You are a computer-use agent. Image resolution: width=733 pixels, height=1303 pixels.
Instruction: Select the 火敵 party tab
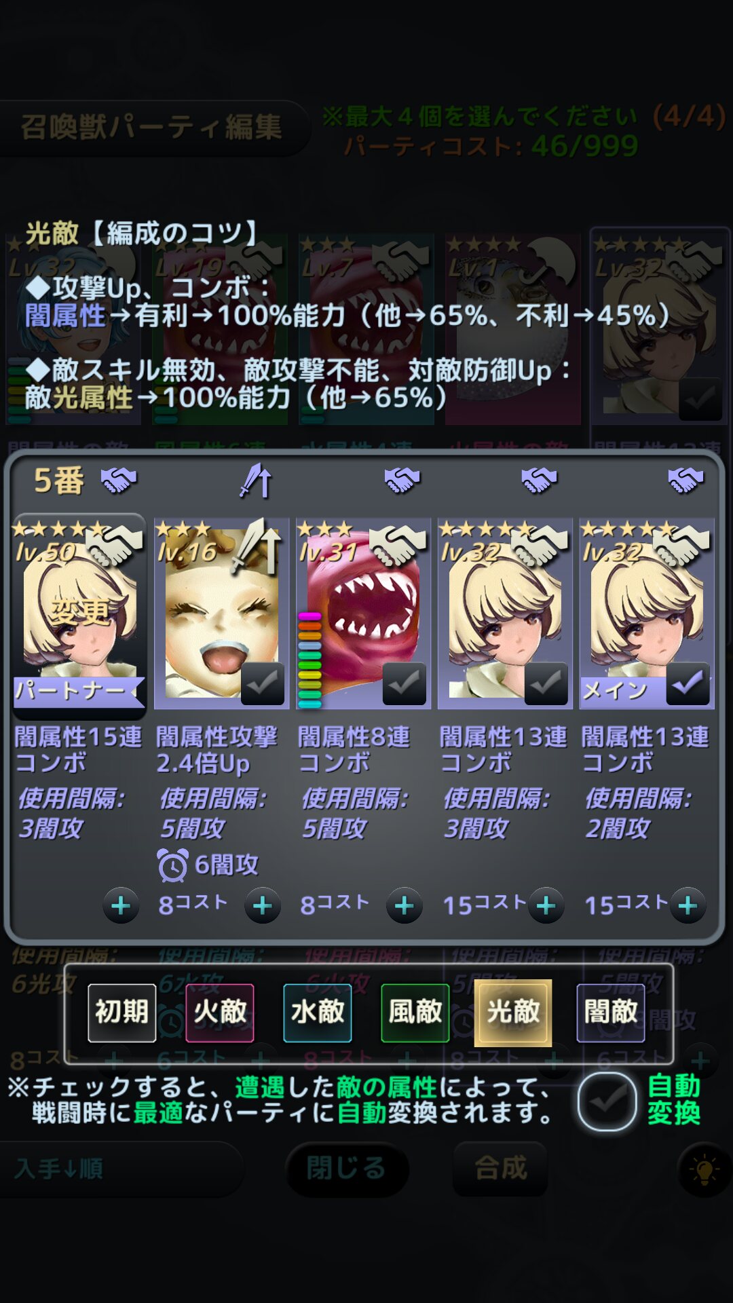point(220,1013)
